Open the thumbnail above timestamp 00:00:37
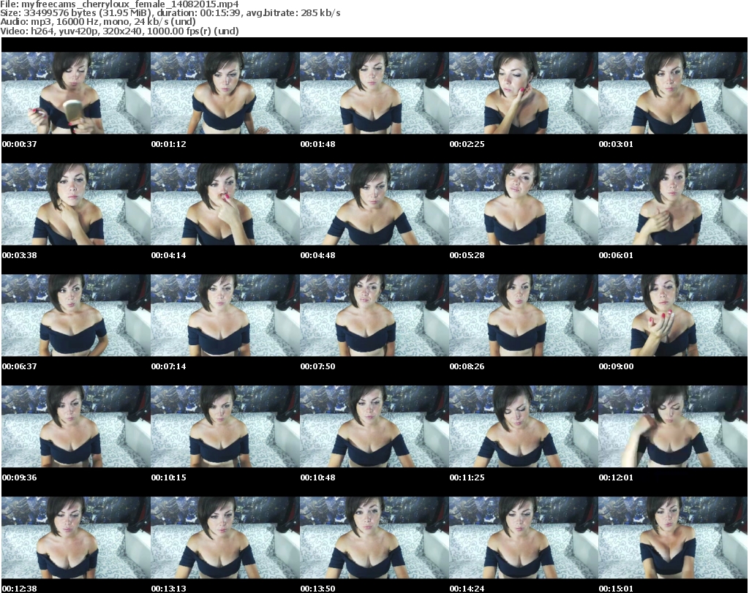Screen dimensions: 749x593 [x=76, y=93]
